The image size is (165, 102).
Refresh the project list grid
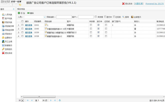pos(60,100)
